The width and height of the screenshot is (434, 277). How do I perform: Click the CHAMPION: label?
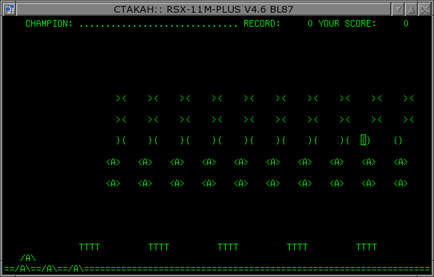(x=49, y=23)
